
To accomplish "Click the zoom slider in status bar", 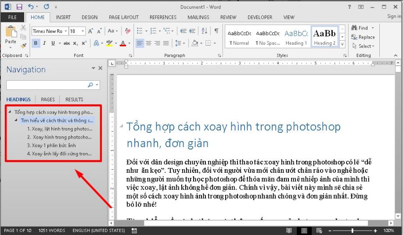I will click(353, 231).
